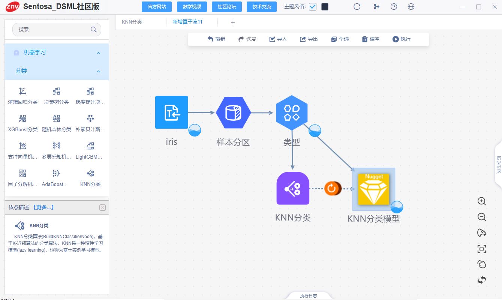Select the KNN分类 operator in the palette
This screenshot has width=502, height=300.
[x=90, y=173]
